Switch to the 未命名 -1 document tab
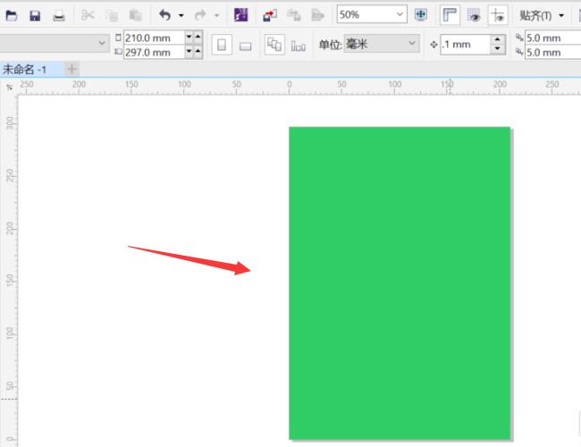Screen dimensions: 581x447 pos(31,70)
